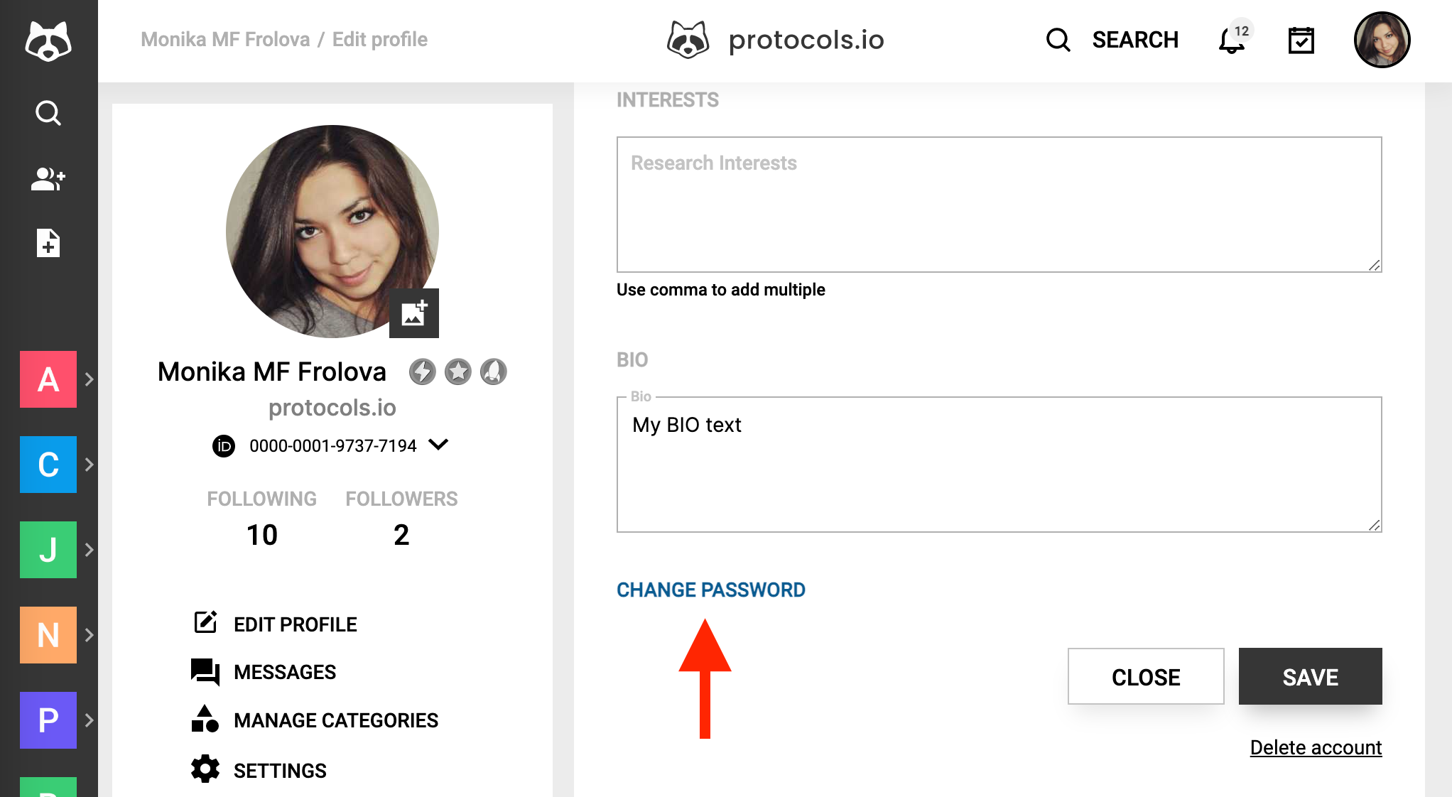Click the new protocol document icon
Image resolution: width=1452 pixels, height=797 pixels.
[48, 243]
